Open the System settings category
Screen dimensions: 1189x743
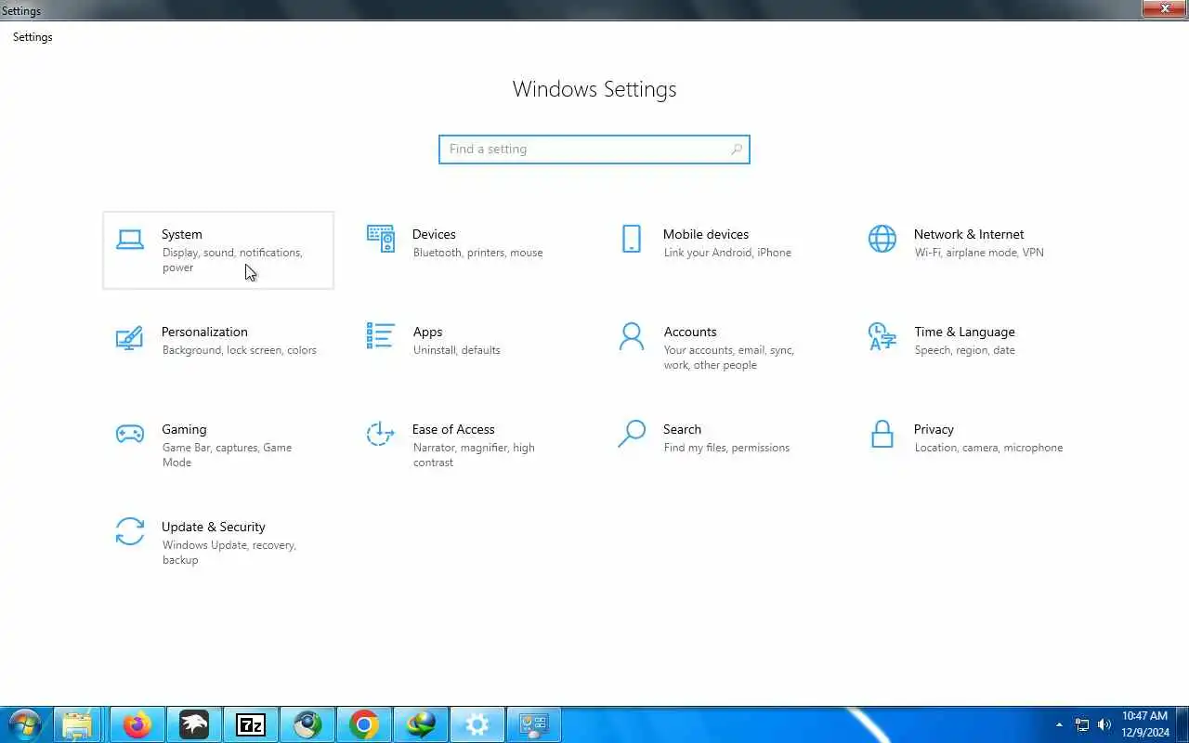click(x=218, y=250)
